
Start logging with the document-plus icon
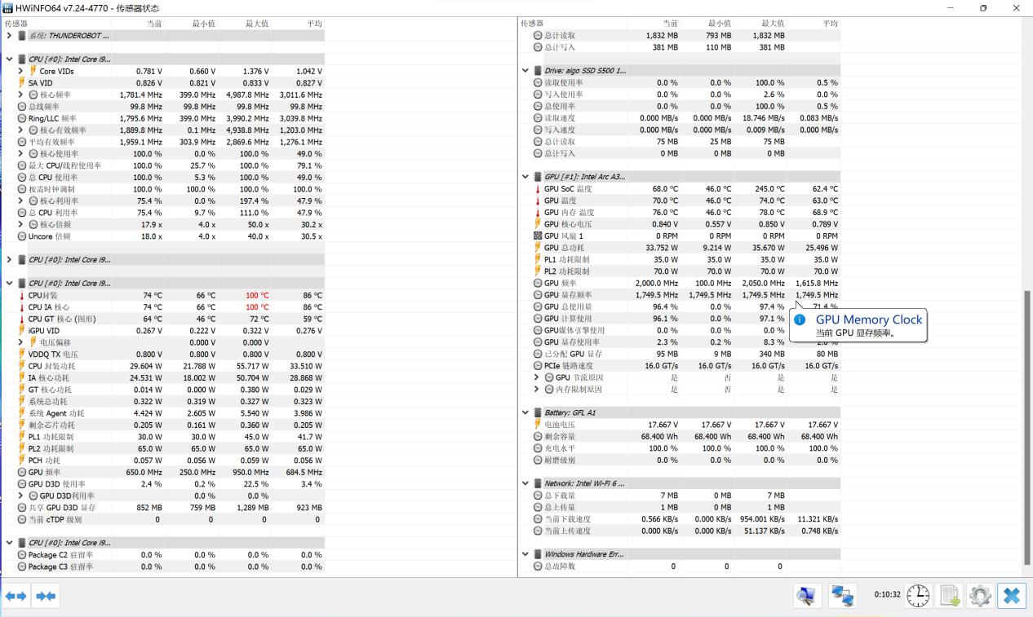coord(950,596)
